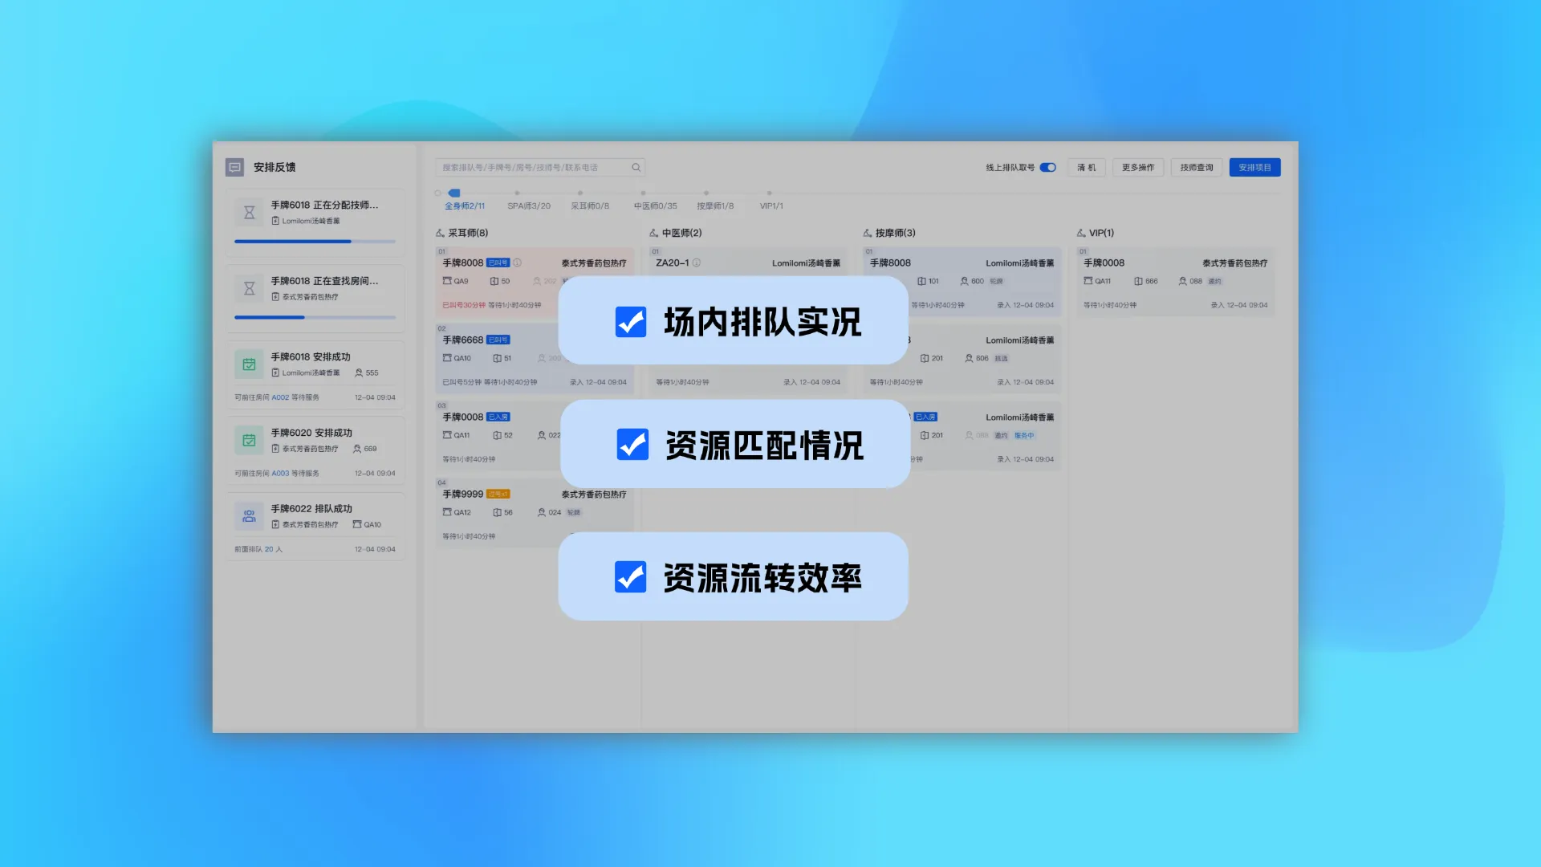Select the 中医师0/35 tab
This screenshot has width=1541, height=867.
point(654,206)
